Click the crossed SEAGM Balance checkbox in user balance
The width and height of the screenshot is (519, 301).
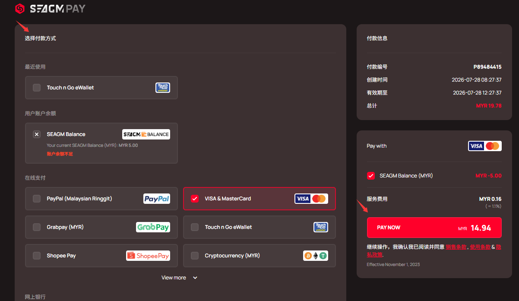(37, 134)
